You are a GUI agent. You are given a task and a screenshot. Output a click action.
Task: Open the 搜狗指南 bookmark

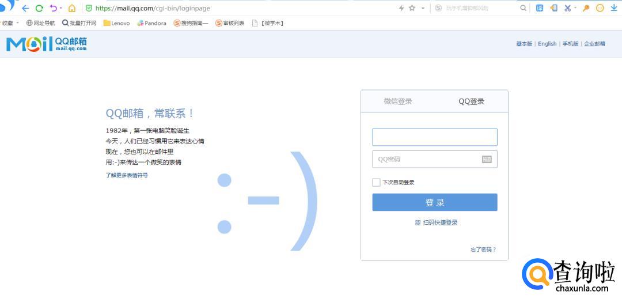click(191, 23)
